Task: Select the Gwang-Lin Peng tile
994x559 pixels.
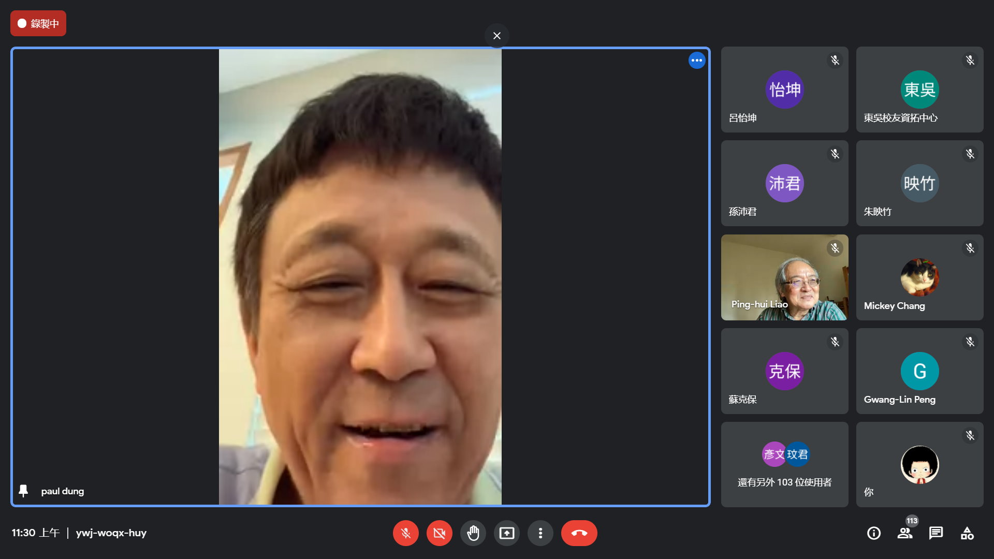Action: (919, 371)
